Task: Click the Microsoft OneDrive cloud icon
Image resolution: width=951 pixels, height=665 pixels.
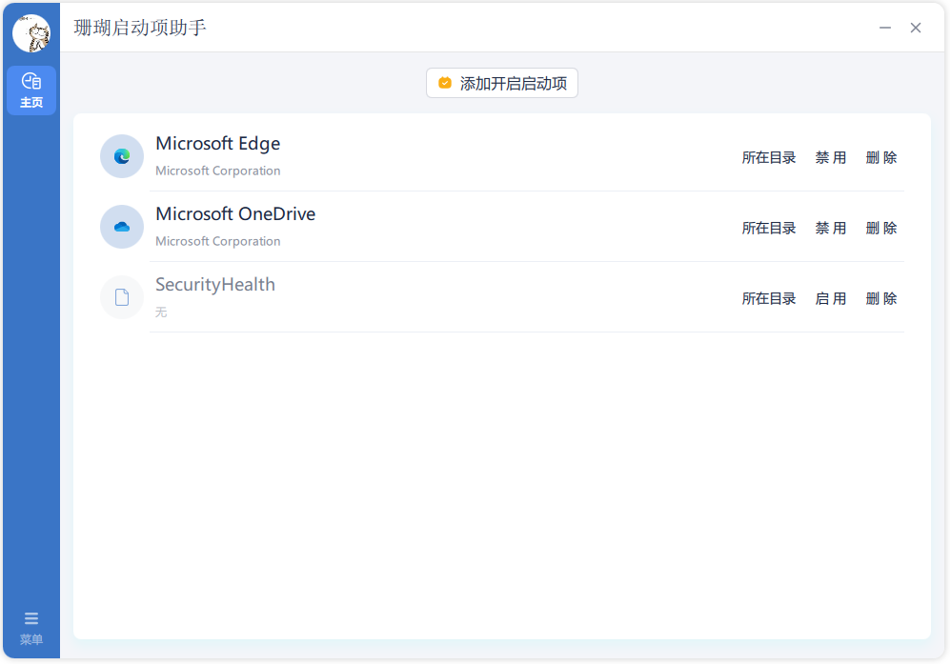Action: pos(122,227)
